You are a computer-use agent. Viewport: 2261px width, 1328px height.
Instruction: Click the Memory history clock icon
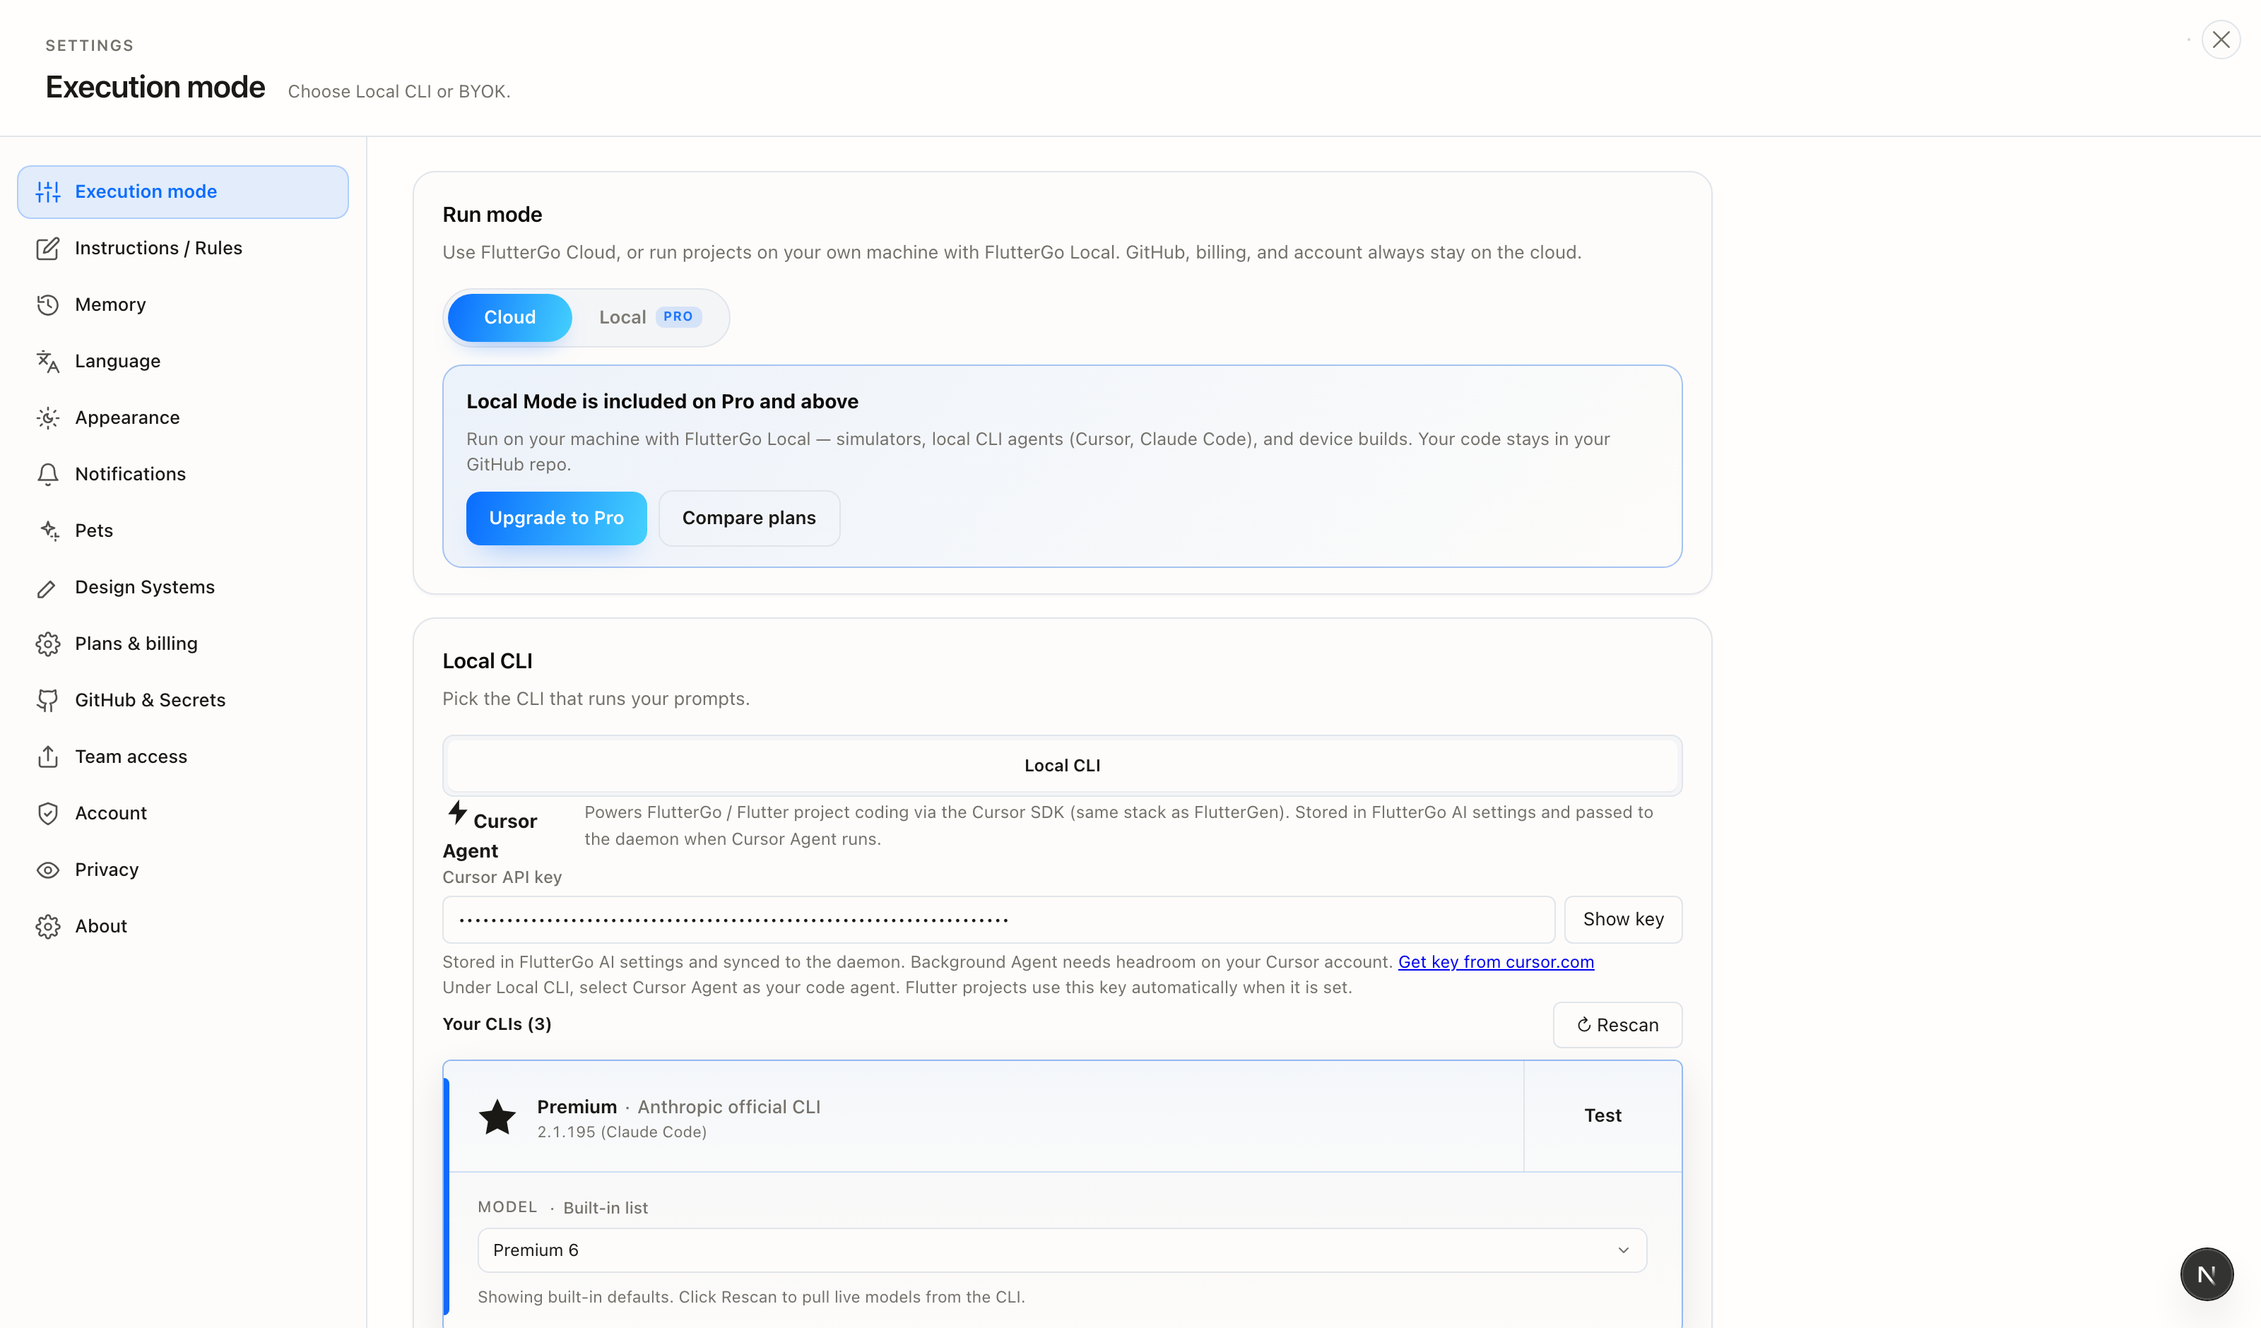(x=47, y=305)
